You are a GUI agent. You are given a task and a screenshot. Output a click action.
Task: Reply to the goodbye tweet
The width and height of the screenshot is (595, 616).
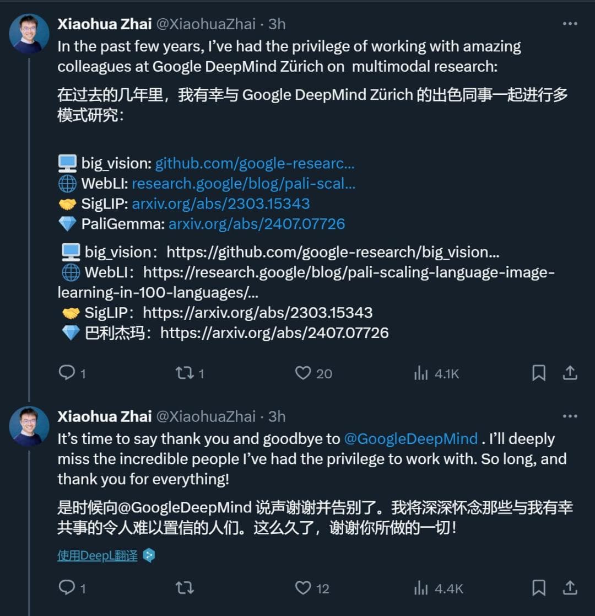click(67, 588)
